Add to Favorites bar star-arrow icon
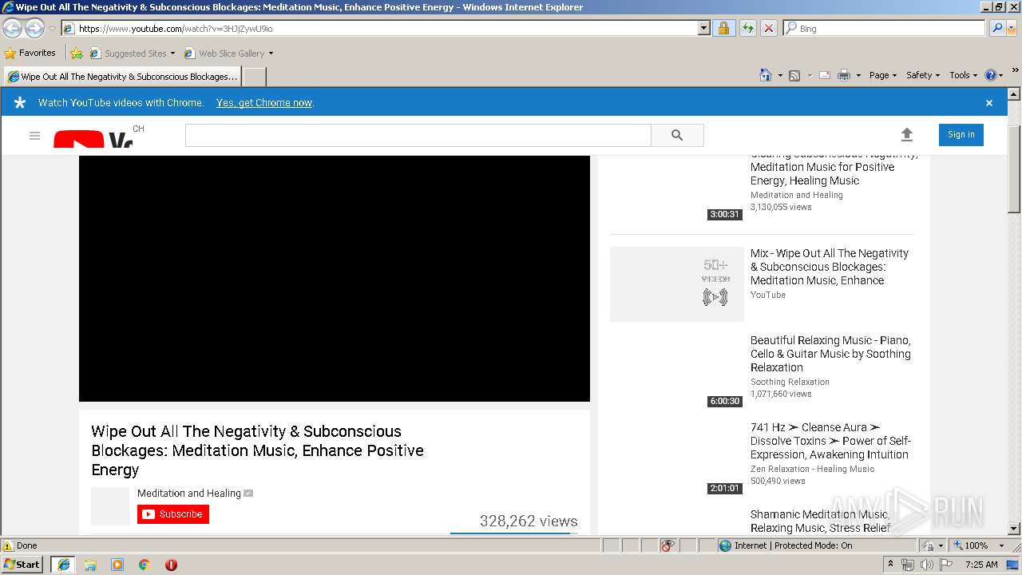Screen dimensions: 1022x575 click(x=77, y=54)
